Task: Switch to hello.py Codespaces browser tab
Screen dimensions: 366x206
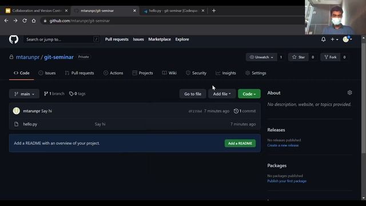Action: click(x=173, y=11)
